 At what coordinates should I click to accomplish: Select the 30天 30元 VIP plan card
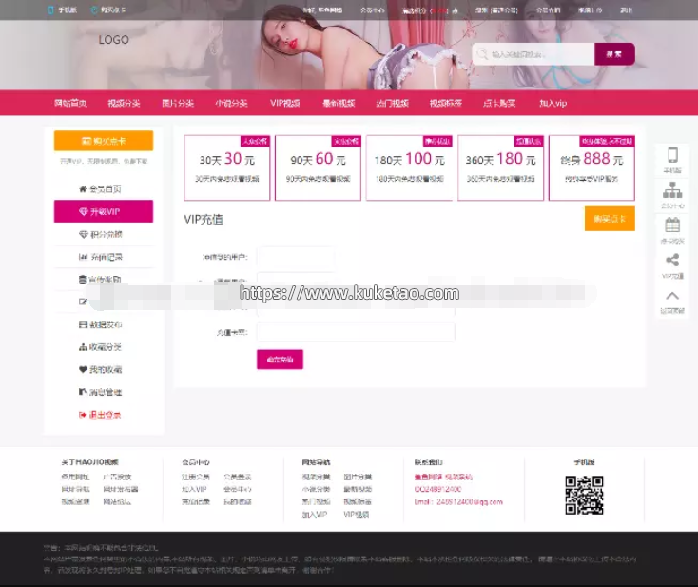click(227, 167)
